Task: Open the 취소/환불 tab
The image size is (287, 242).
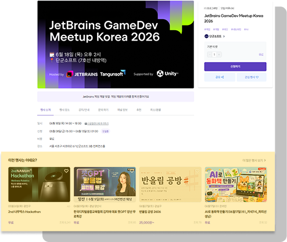Action: [x=155, y=110]
